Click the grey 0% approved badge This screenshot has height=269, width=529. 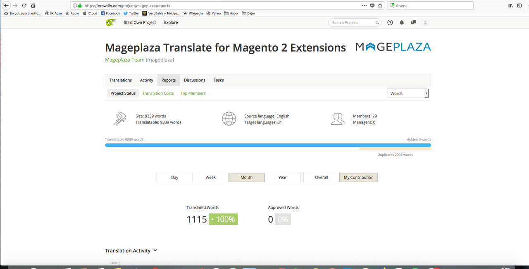(283, 219)
